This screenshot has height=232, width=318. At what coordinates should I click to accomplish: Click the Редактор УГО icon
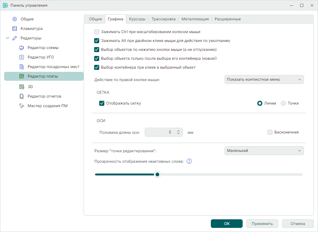[22, 57]
